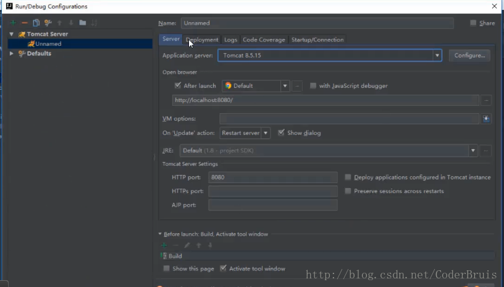Click the HTTPs port input field
The height and width of the screenshot is (287, 504).
[x=273, y=191]
